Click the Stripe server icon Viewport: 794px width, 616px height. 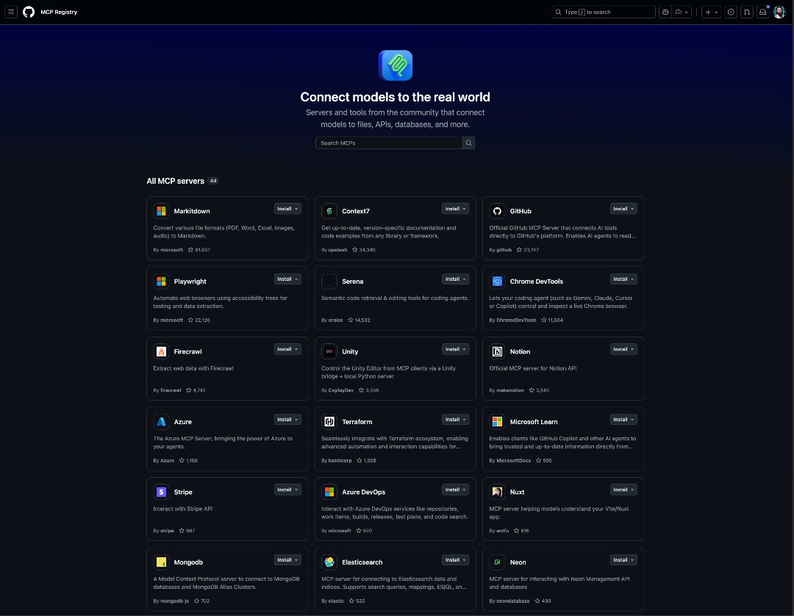point(161,492)
